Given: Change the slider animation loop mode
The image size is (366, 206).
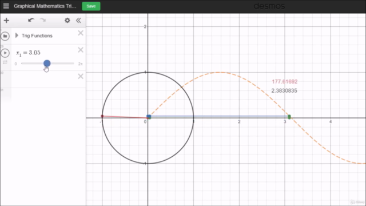Looking at the screenshot, I should 5,62.
